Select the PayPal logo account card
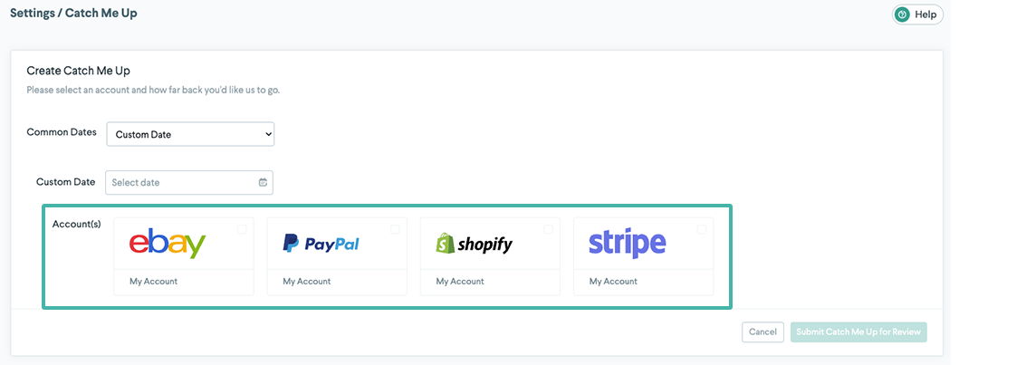Image resolution: width=1026 pixels, height=365 pixels. [321, 244]
